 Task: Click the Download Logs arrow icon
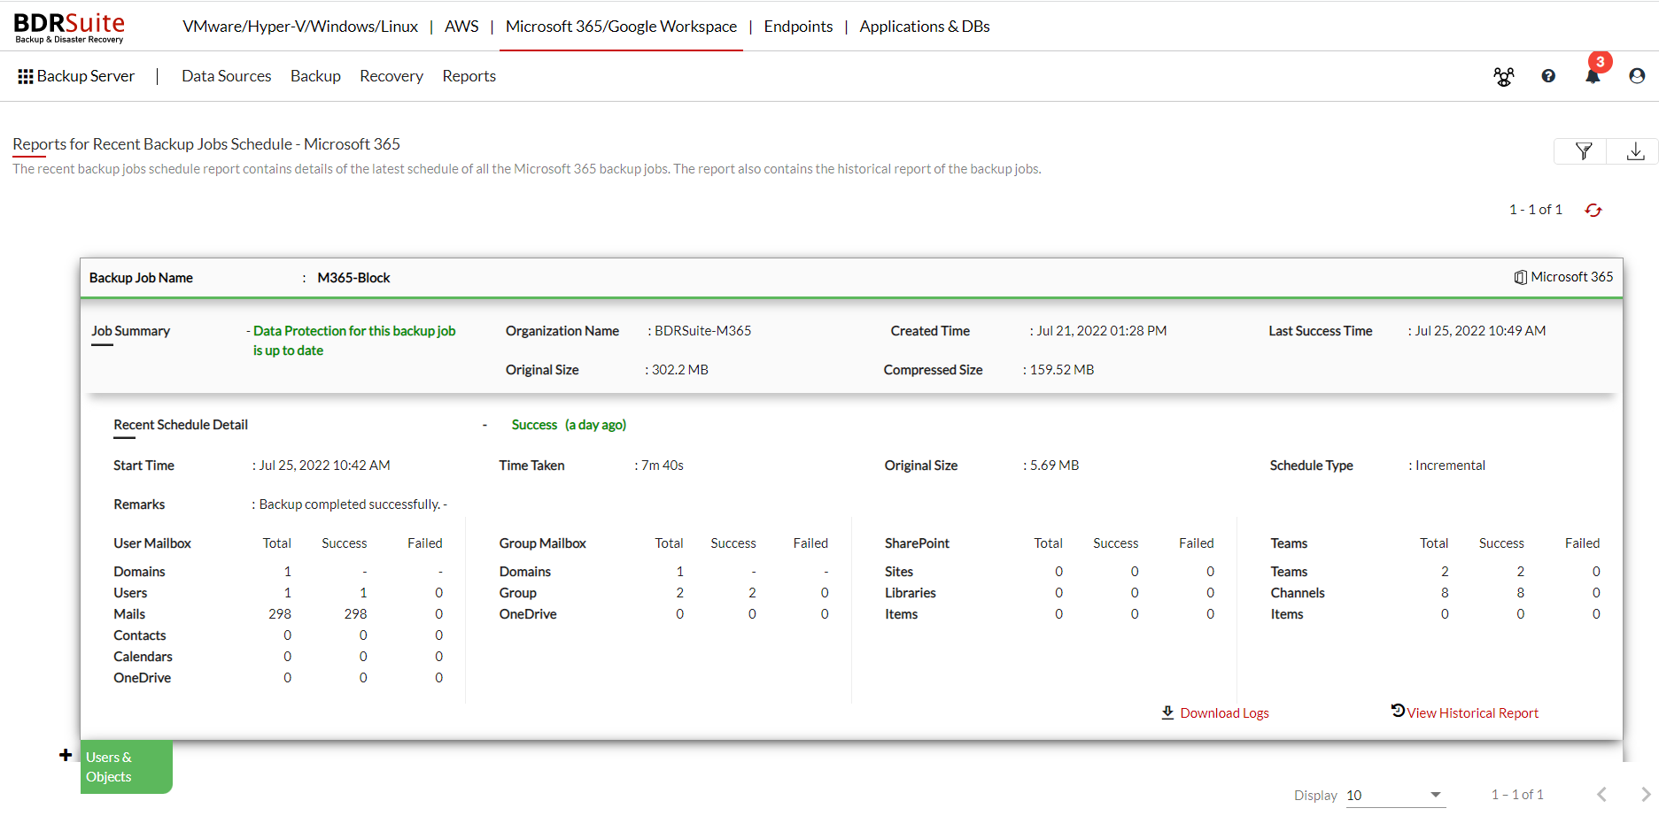pyautogui.click(x=1167, y=712)
